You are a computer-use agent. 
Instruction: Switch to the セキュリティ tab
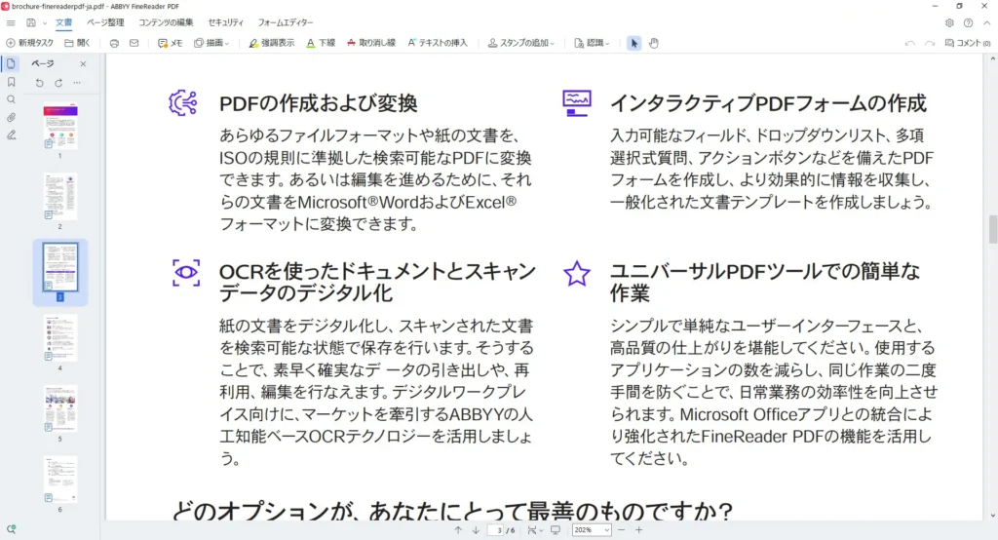[x=225, y=23]
